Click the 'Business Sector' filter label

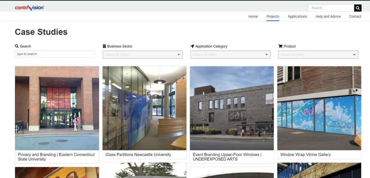[120, 46]
